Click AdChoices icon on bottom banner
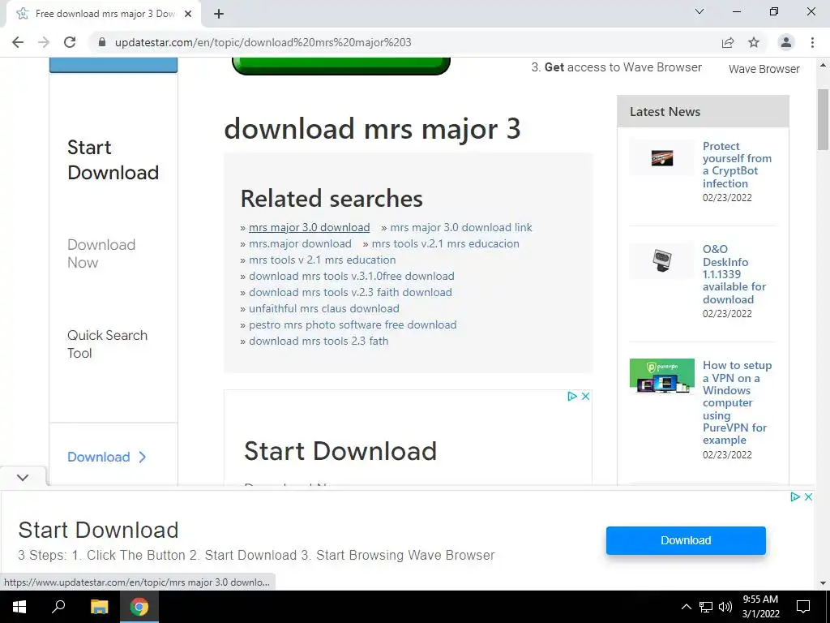 [795, 497]
